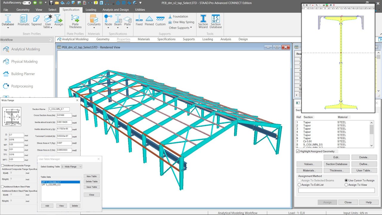This screenshot has height=215, width=382.
Task: Open the Section Database beam profiles icon
Action: point(8,21)
